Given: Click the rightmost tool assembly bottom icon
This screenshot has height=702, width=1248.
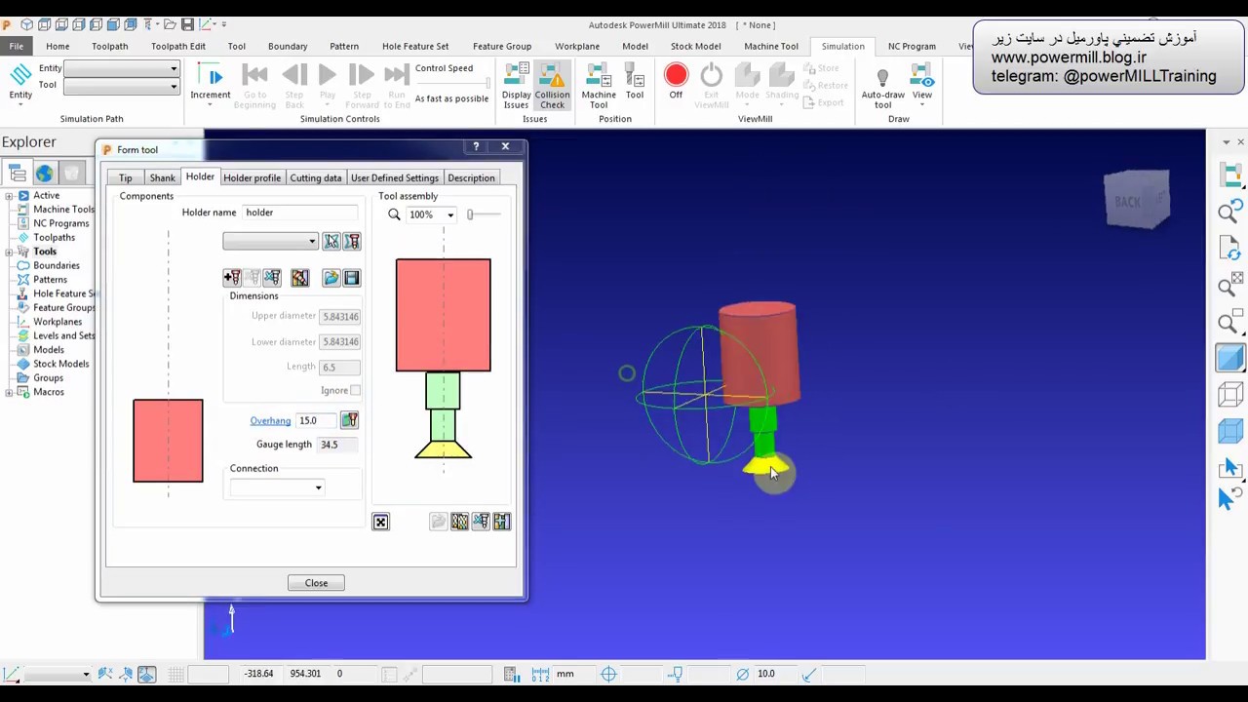Looking at the screenshot, I should pos(501,522).
